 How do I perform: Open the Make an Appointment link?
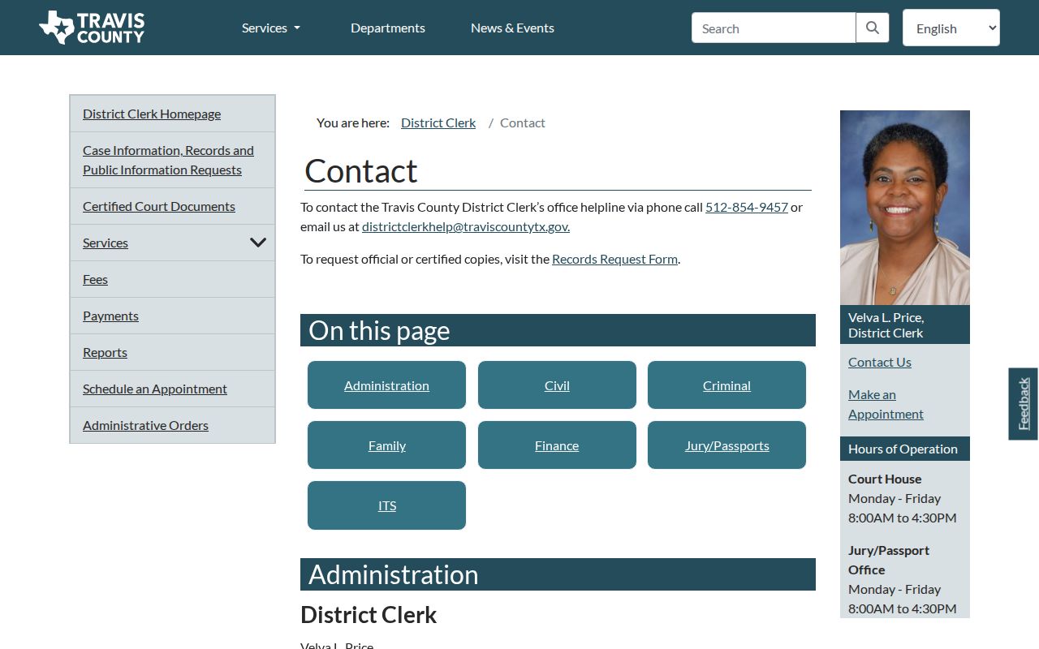click(886, 404)
